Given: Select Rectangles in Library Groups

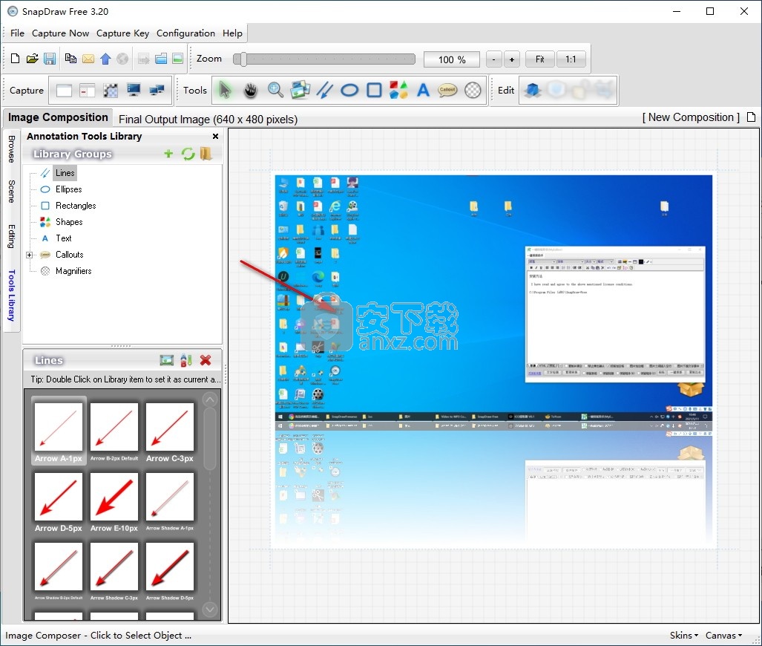Looking at the screenshot, I should tap(76, 205).
